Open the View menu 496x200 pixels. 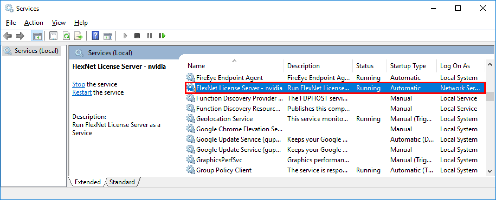(59, 23)
